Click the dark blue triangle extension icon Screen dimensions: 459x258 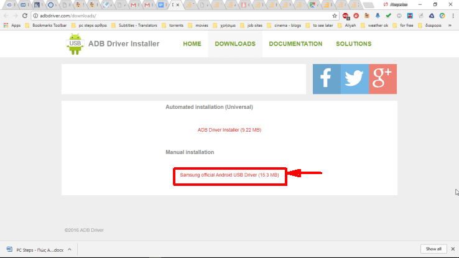pyautogui.click(x=432, y=16)
